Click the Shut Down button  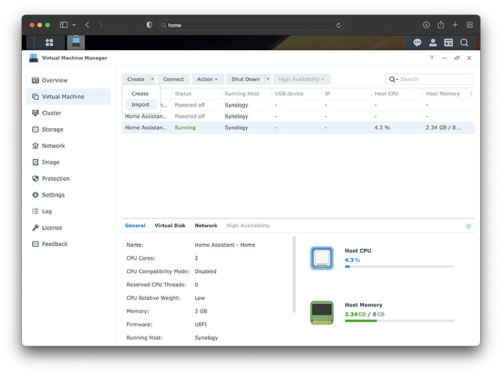245,79
